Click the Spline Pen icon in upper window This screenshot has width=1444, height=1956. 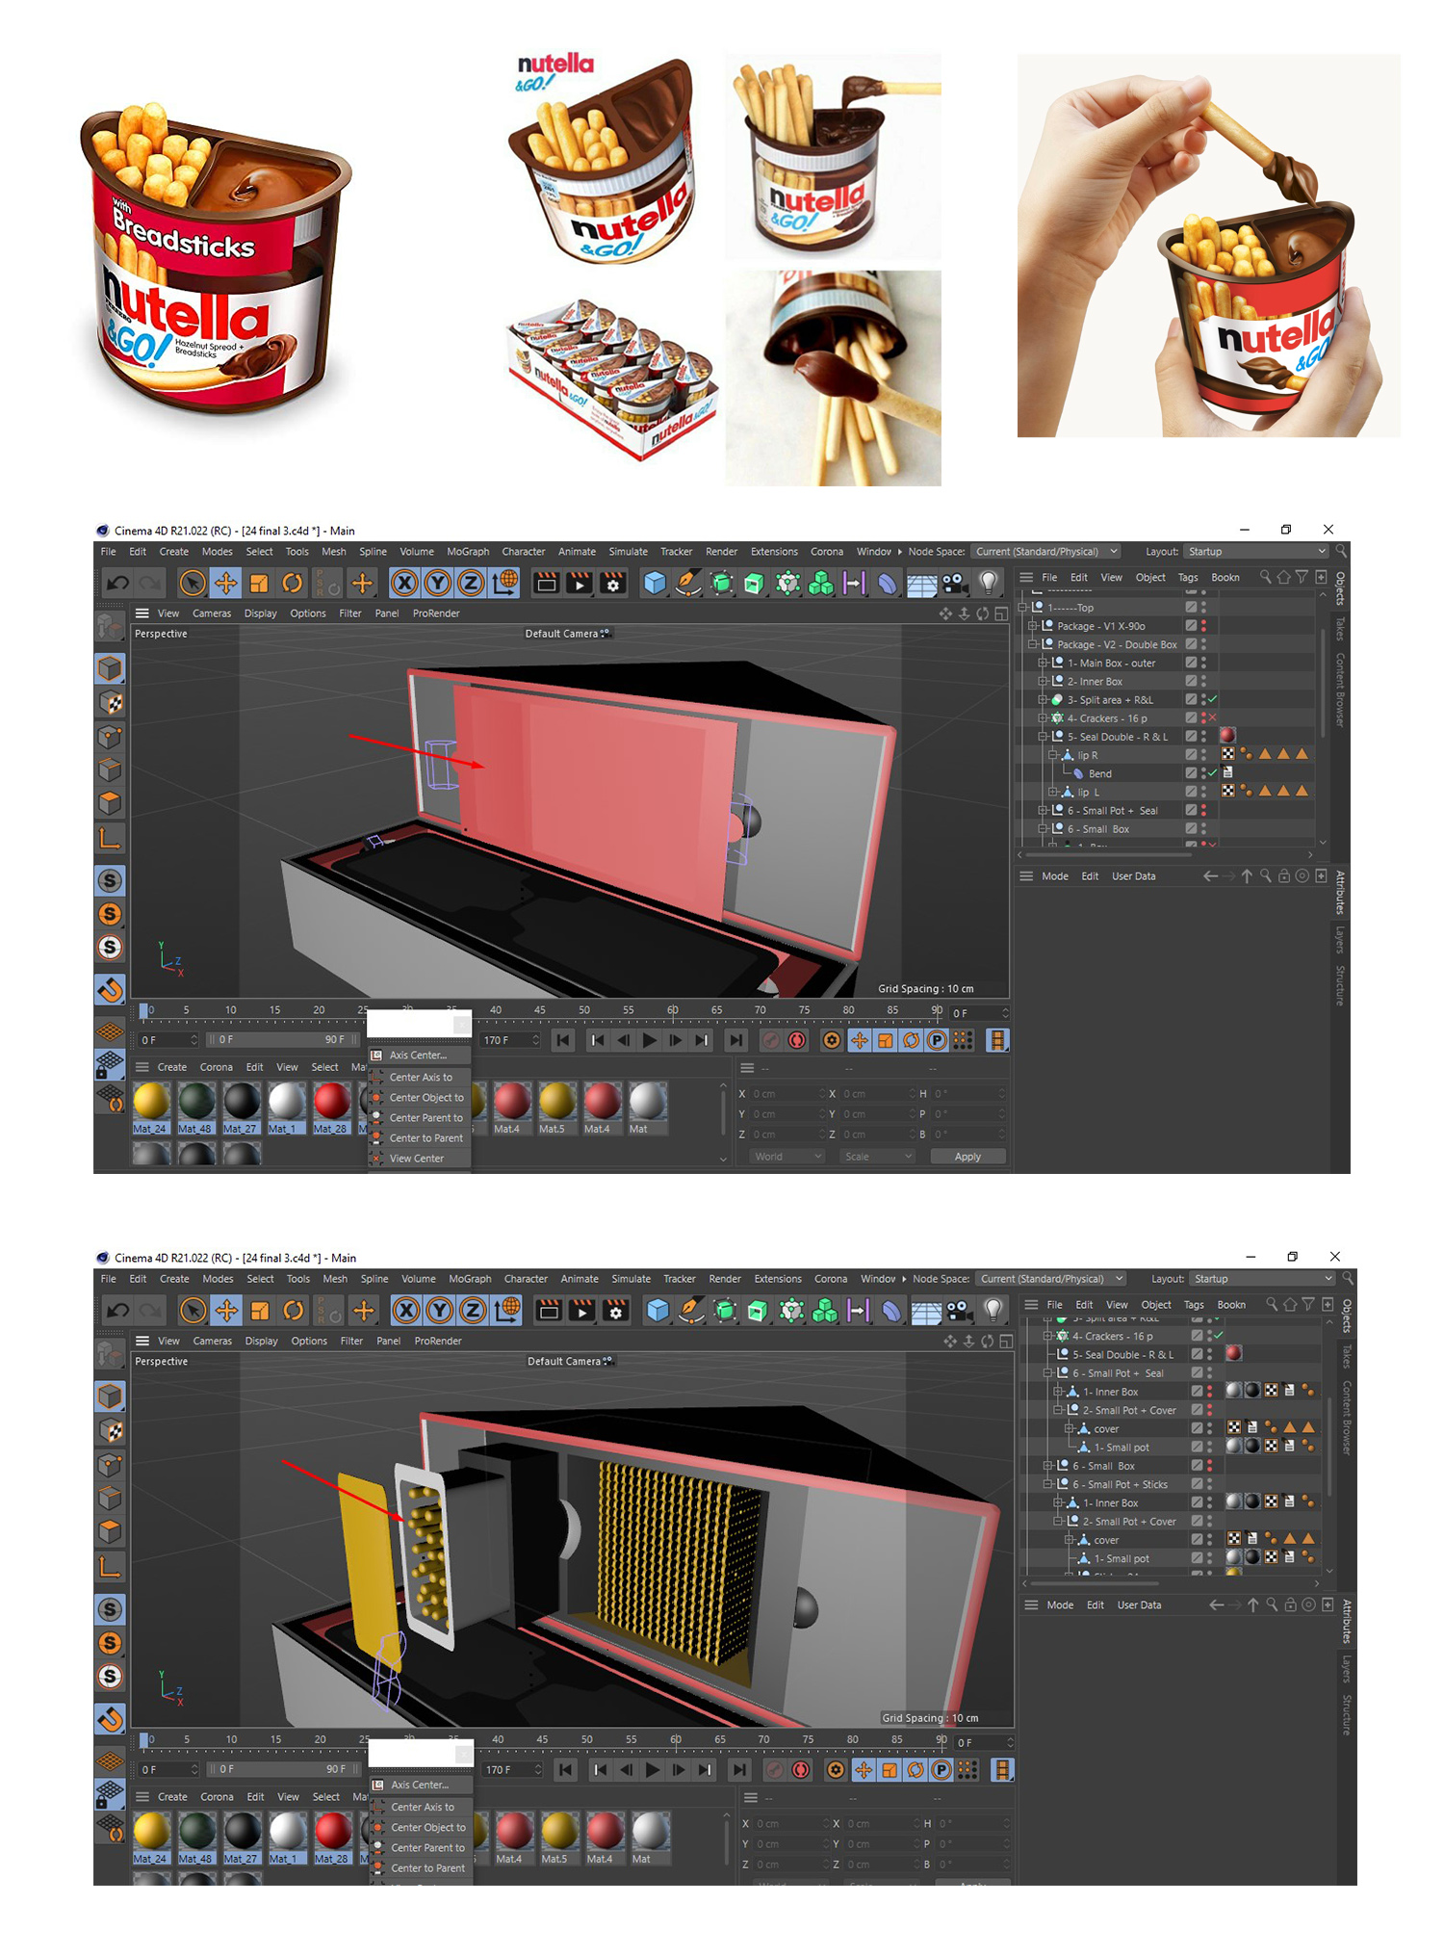tap(687, 583)
